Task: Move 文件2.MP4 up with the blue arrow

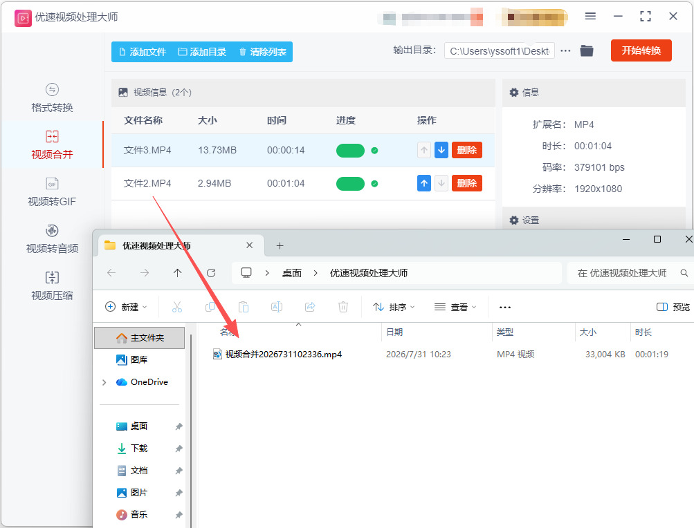Action: tap(424, 183)
